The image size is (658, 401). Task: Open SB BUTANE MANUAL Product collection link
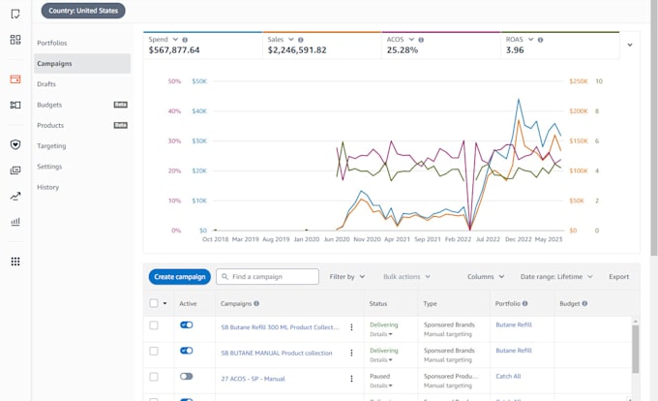(277, 354)
